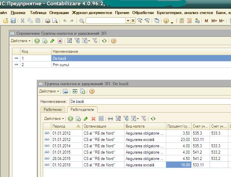Open Бухгалтерия, анализ счетов menu
The height and width of the screenshot is (177, 231).
[185, 13]
